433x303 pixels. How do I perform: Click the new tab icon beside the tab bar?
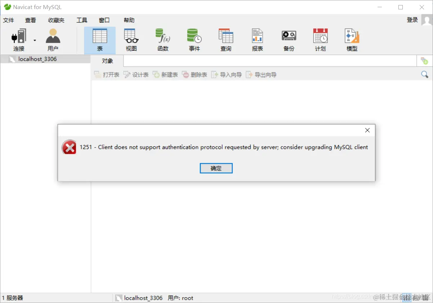point(424,61)
